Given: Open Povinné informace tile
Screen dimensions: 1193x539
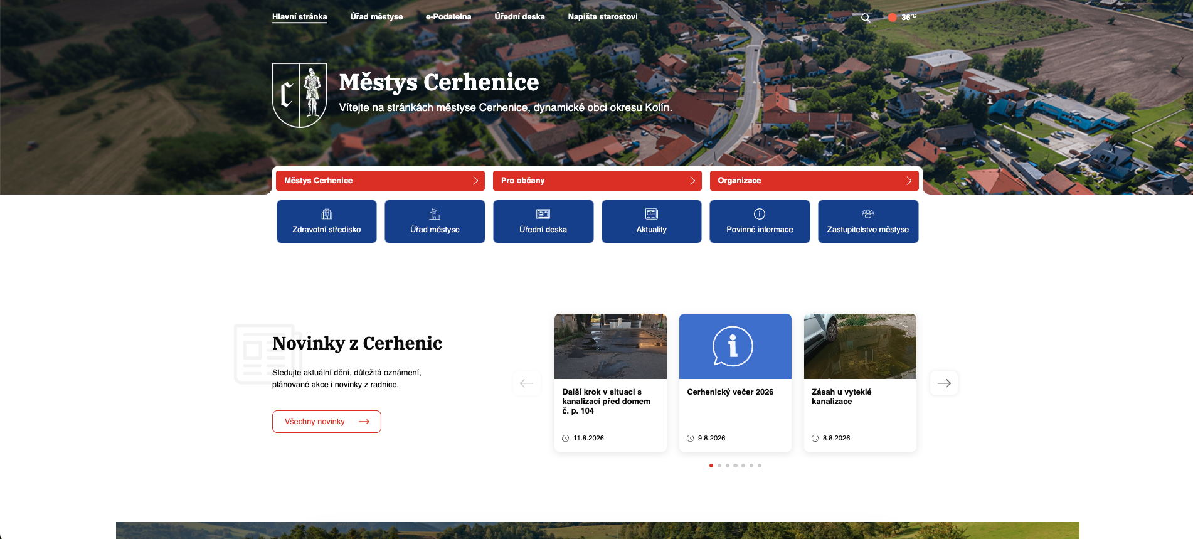Looking at the screenshot, I should tap(760, 221).
